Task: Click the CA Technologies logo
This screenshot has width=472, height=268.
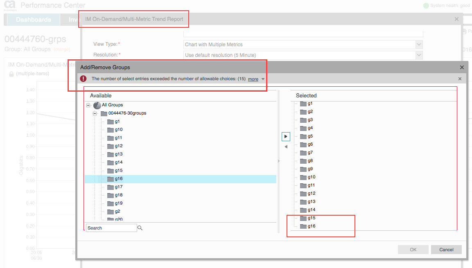Action: point(10,5)
